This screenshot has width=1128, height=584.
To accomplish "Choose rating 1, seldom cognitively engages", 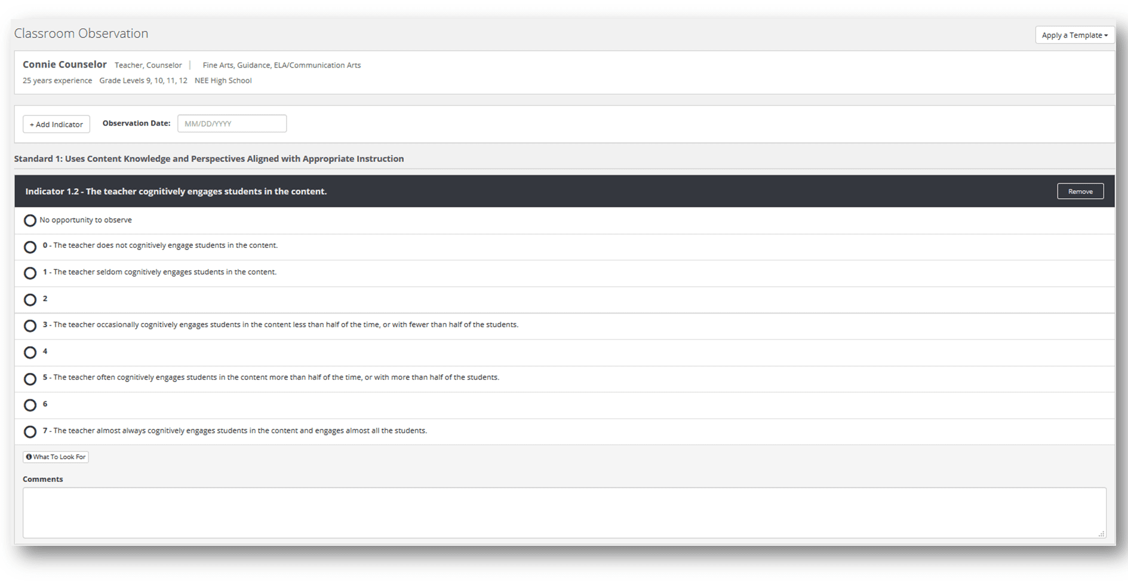I will (x=30, y=273).
